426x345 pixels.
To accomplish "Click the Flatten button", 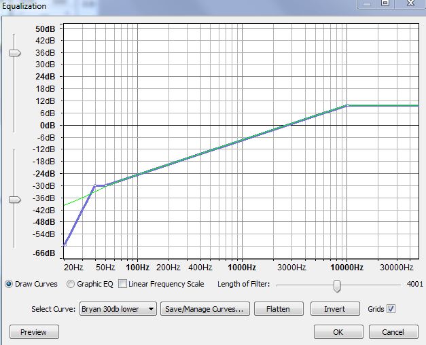I will (279, 309).
